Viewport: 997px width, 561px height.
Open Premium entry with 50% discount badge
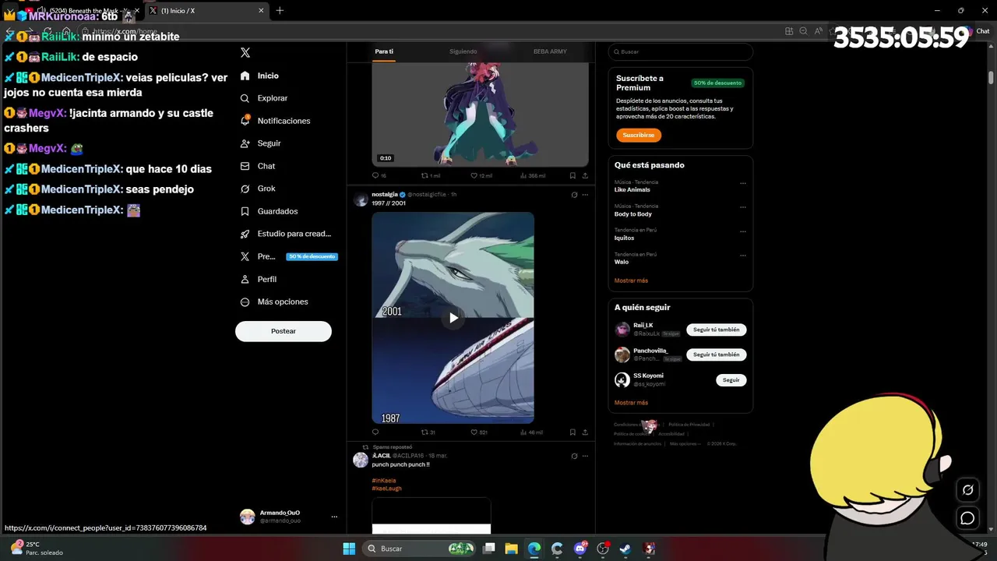point(288,256)
